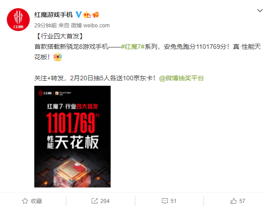
Task: Click the star favorite icon
Action: (x=25, y=201)
